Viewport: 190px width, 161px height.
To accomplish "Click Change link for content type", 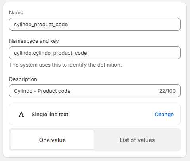I will 164,114.
